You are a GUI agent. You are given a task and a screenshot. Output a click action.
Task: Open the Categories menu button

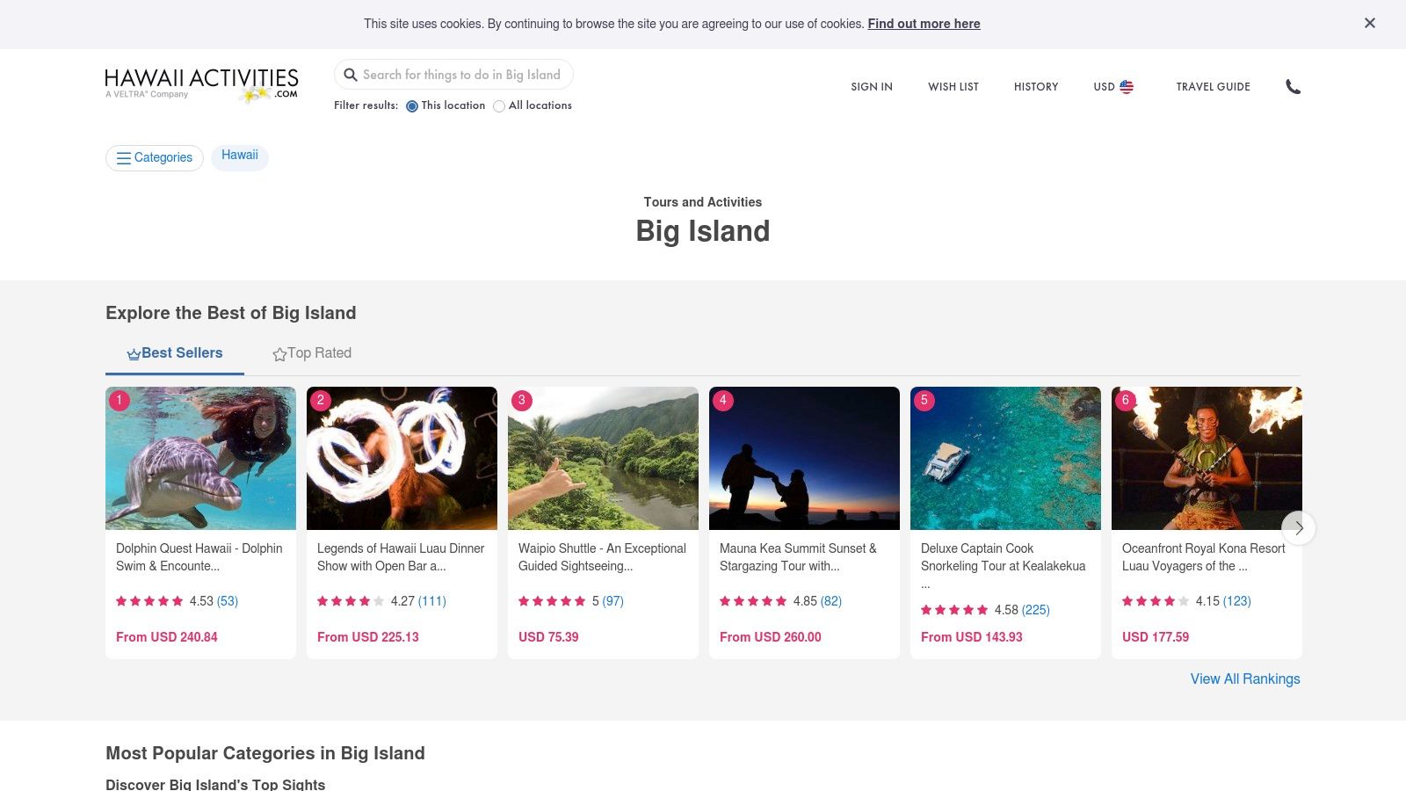[x=155, y=158]
